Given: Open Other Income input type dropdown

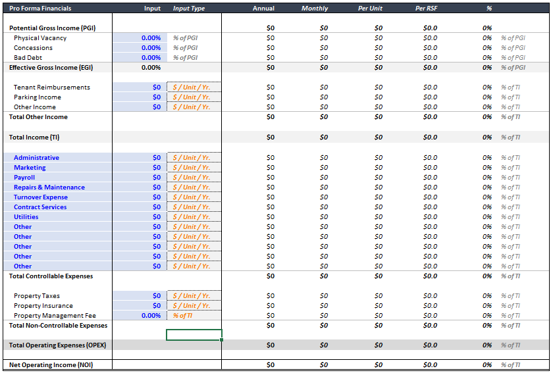Looking at the screenshot, I should pos(194,107).
